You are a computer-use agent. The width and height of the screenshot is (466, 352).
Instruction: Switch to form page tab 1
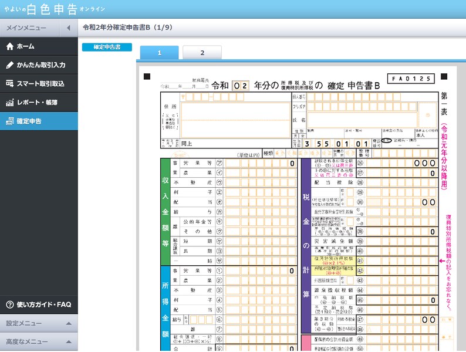(159, 53)
